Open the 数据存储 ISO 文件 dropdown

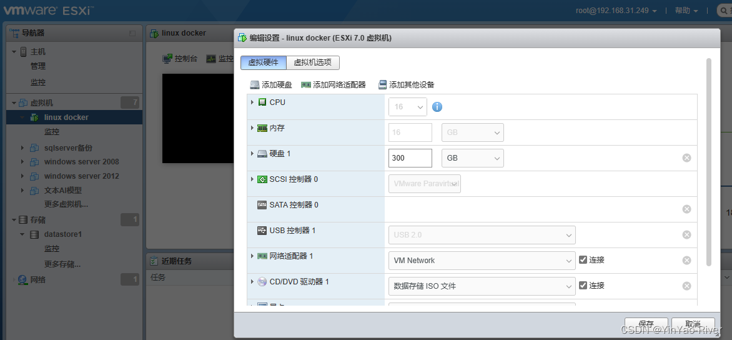[482, 286]
